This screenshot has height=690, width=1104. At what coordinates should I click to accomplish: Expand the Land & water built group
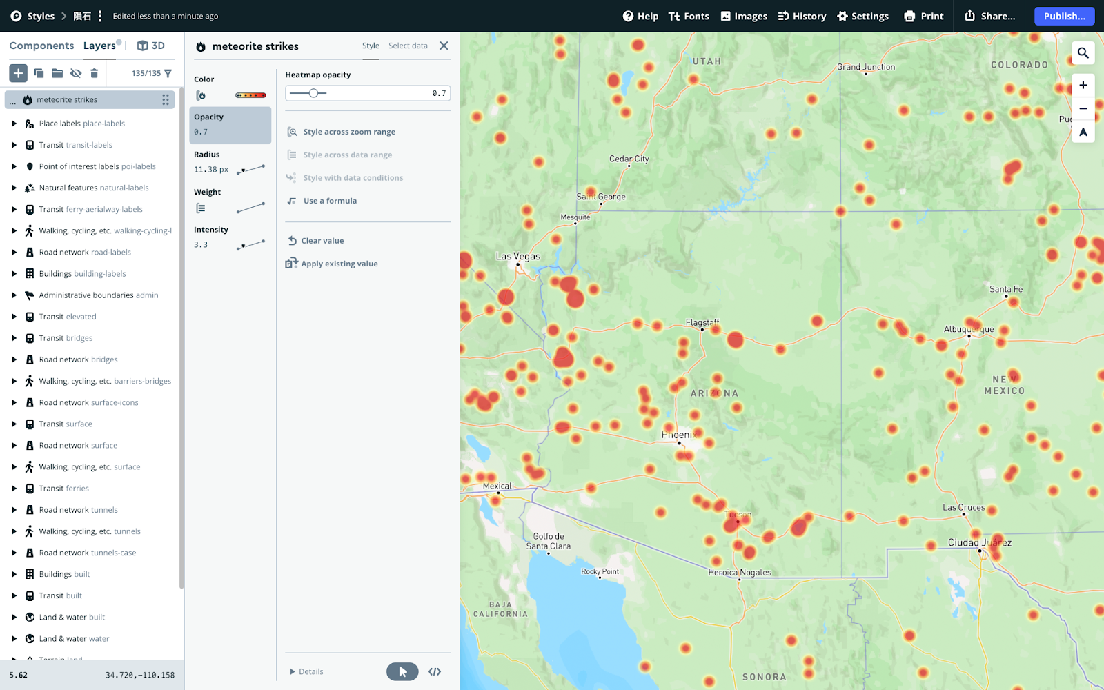14,618
